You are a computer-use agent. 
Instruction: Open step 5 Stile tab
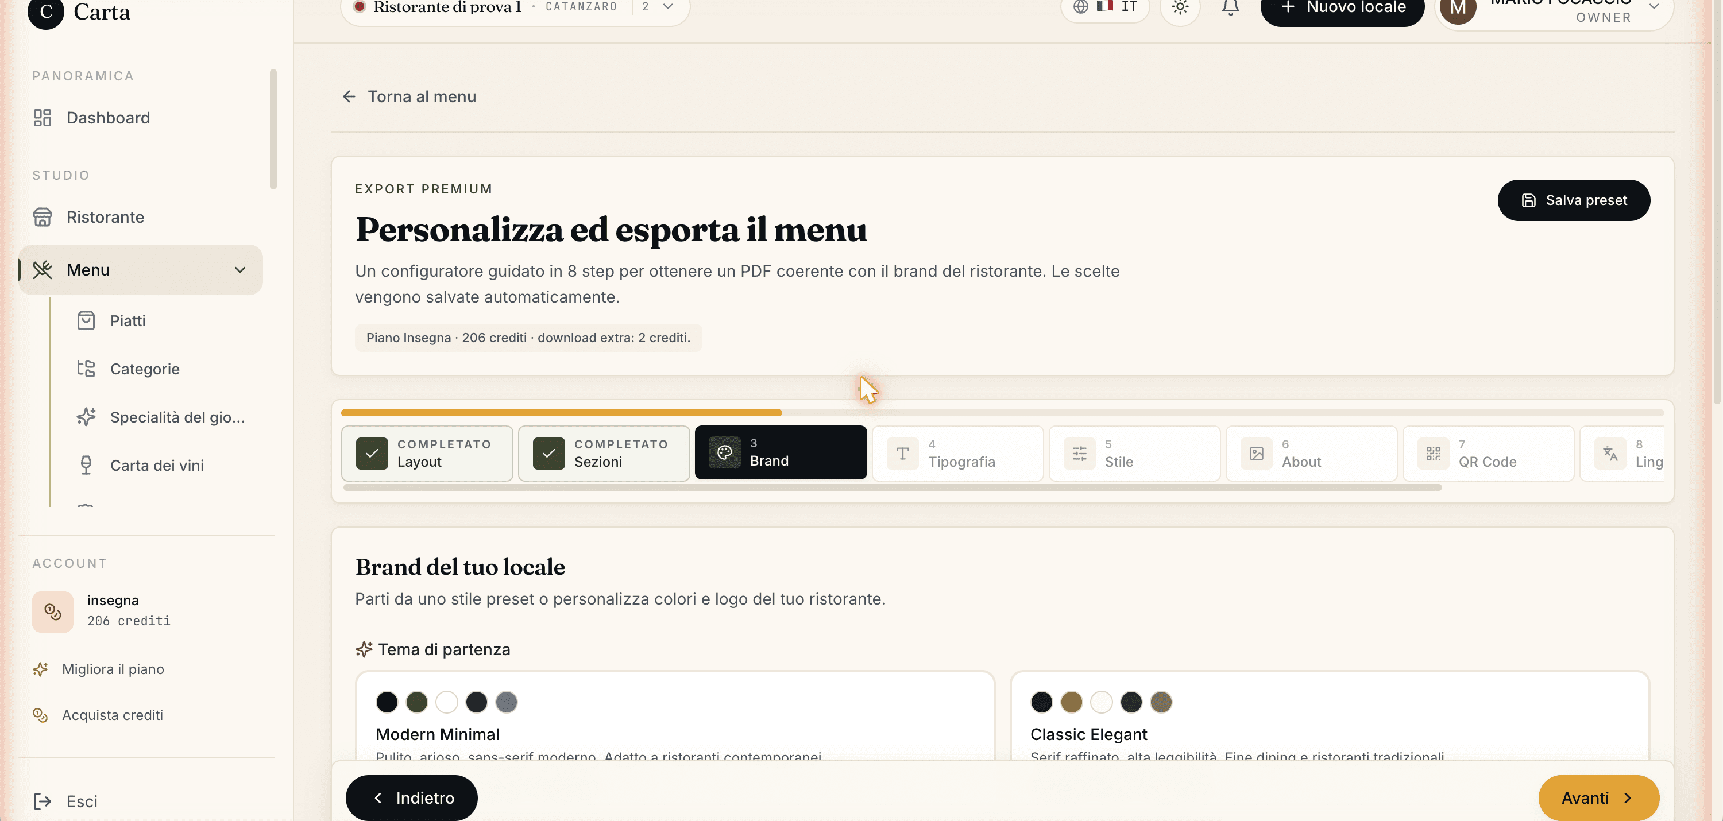point(1134,454)
